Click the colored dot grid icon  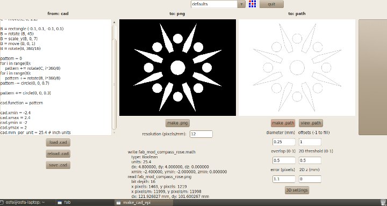[252, 4]
